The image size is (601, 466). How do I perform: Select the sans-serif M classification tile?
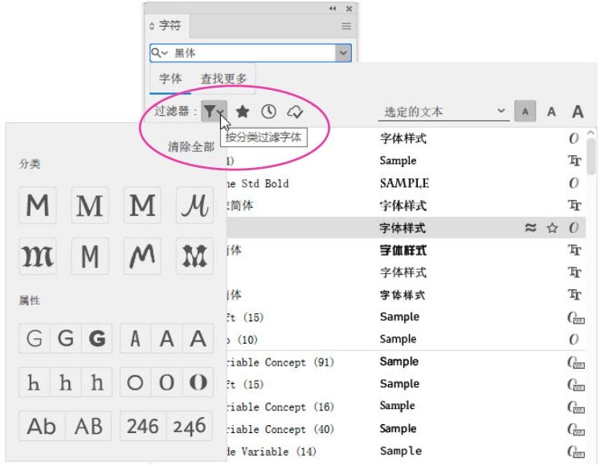[x=37, y=206]
